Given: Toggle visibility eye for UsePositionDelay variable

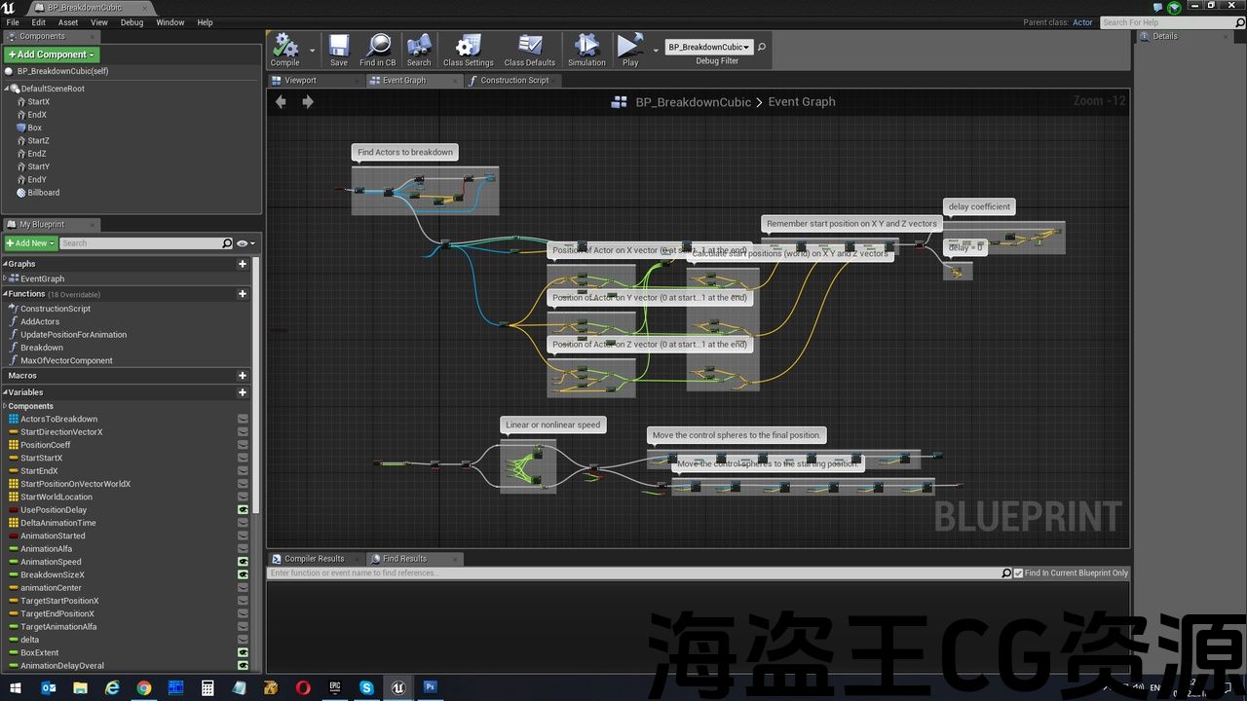Looking at the screenshot, I should pyautogui.click(x=243, y=509).
